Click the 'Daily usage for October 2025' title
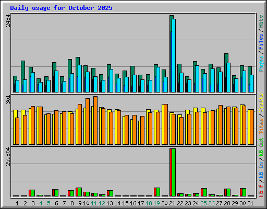This screenshot has width=267, height=209. (61, 8)
